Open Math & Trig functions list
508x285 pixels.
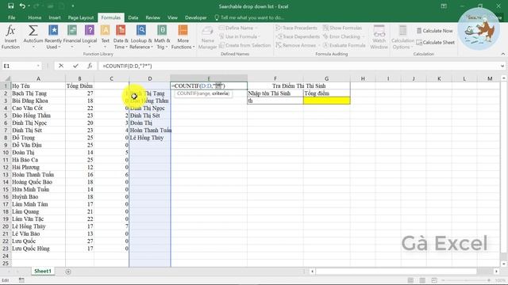tap(162, 37)
